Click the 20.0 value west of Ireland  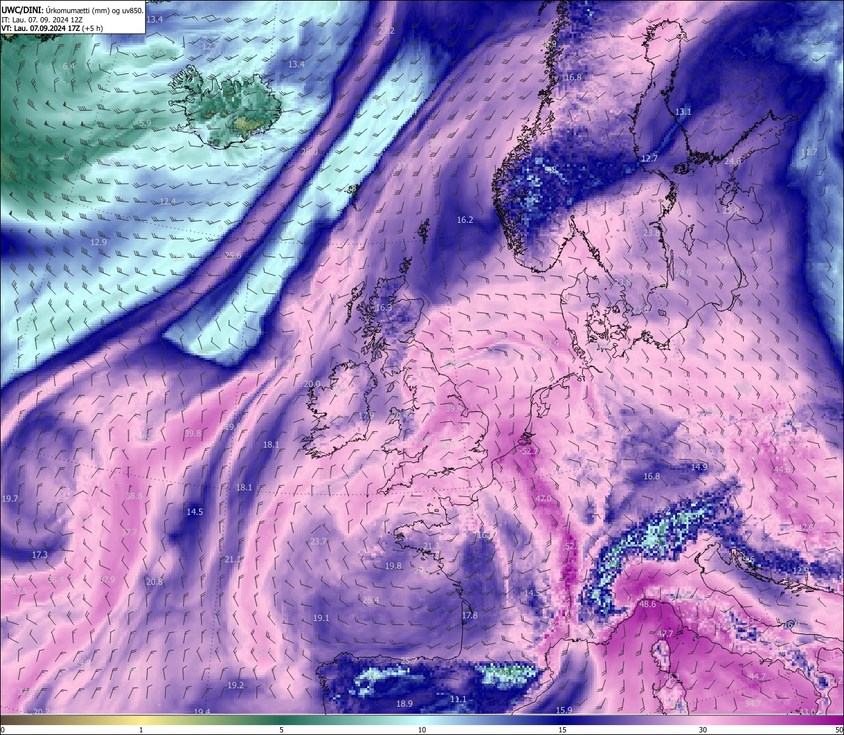tap(312, 384)
